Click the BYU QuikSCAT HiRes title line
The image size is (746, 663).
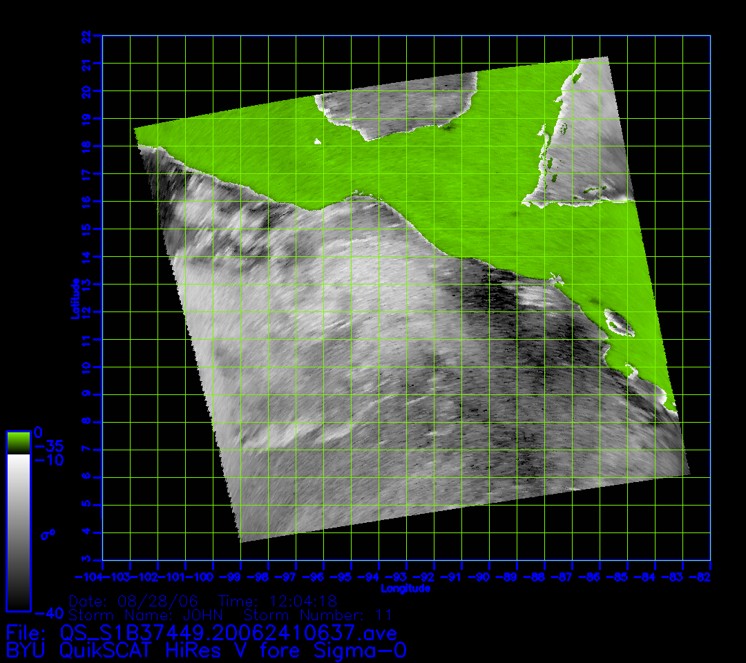pos(206,651)
